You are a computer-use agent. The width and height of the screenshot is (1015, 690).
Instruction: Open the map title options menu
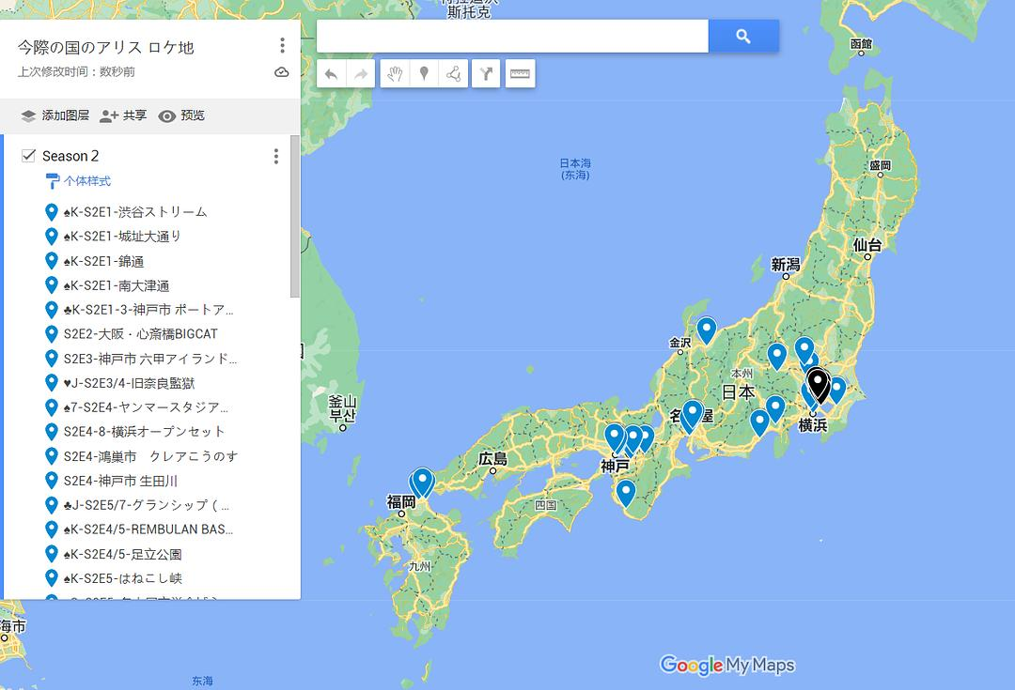pyautogui.click(x=282, y=46)
